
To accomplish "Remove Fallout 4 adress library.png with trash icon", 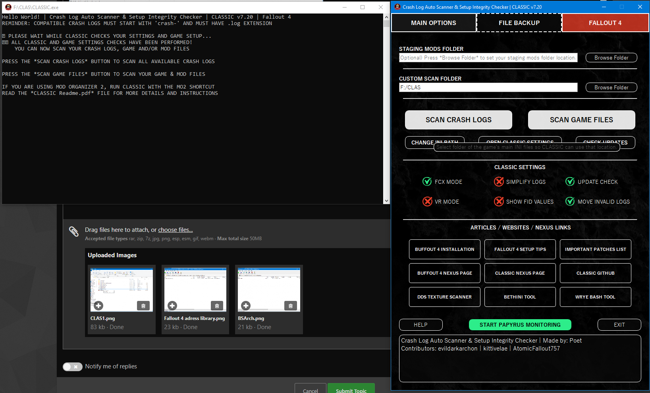I will (x=217, y=306).
